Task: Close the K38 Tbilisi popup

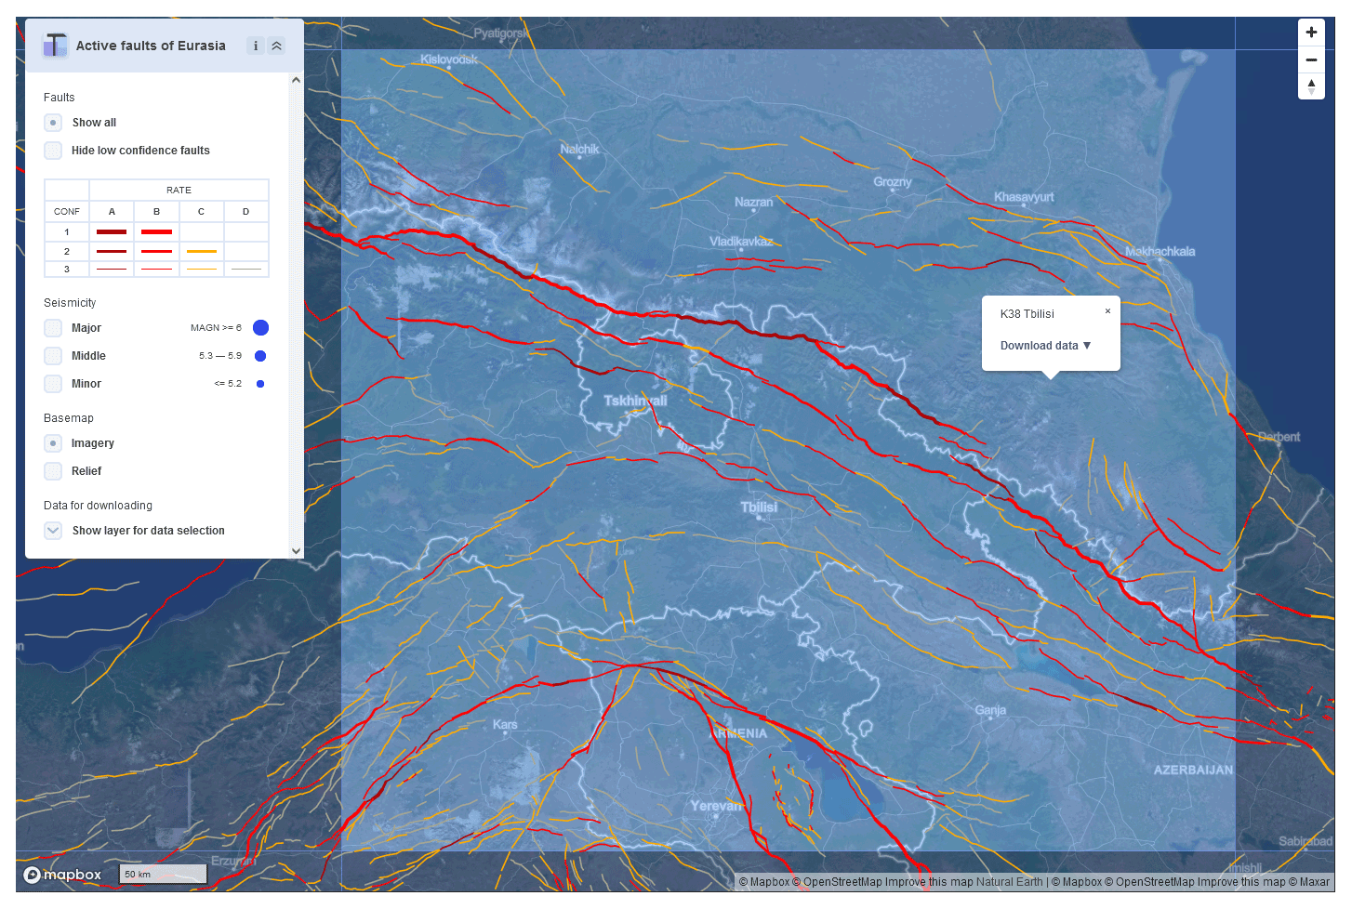Action: [1107, 311]
